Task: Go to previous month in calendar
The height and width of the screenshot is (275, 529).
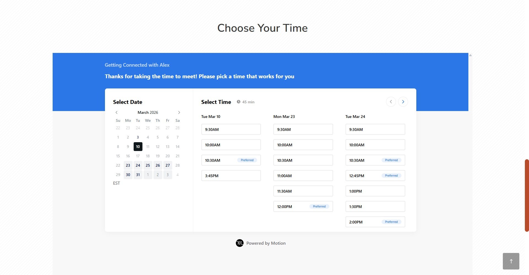Action: [x=117, y=112]
